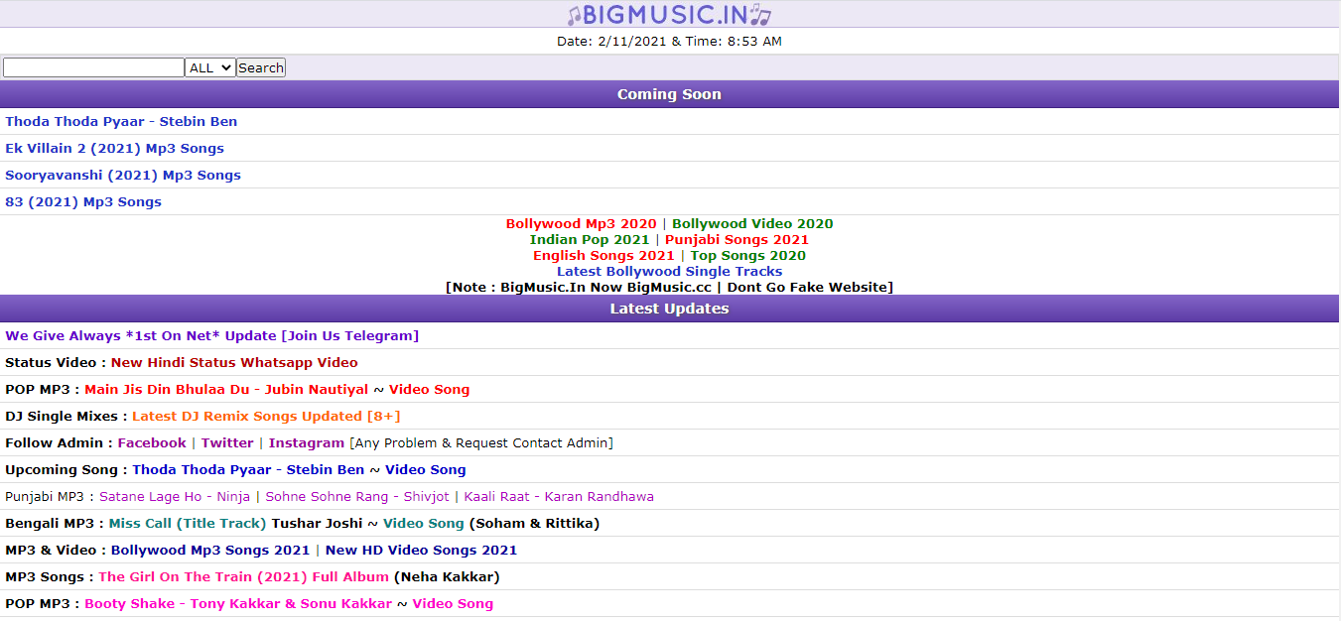Click the Join Us Telegram update link
This screenshot has height=621, width=1341.
[x=211, y=336]
